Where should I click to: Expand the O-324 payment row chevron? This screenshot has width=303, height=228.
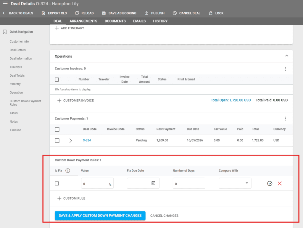tap(70, 141)
